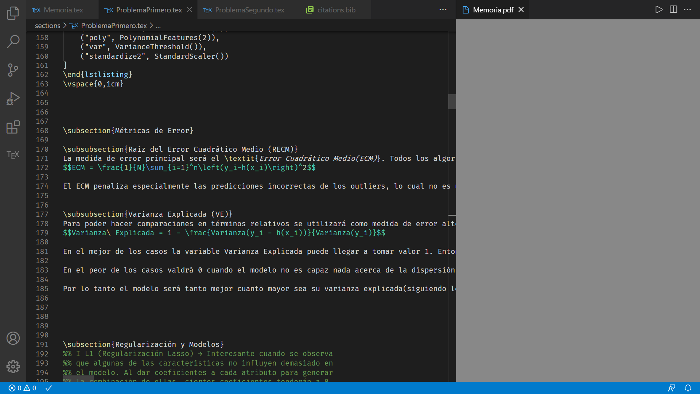Open the Run and Debug panel
This screenshot has height=394, width=700.
point(13,98)
